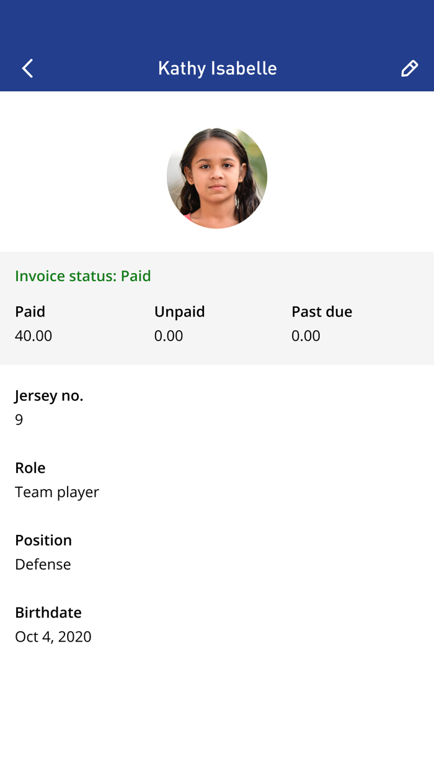
Task: Select the Team player role value
Action: click(x=57, y=492)
